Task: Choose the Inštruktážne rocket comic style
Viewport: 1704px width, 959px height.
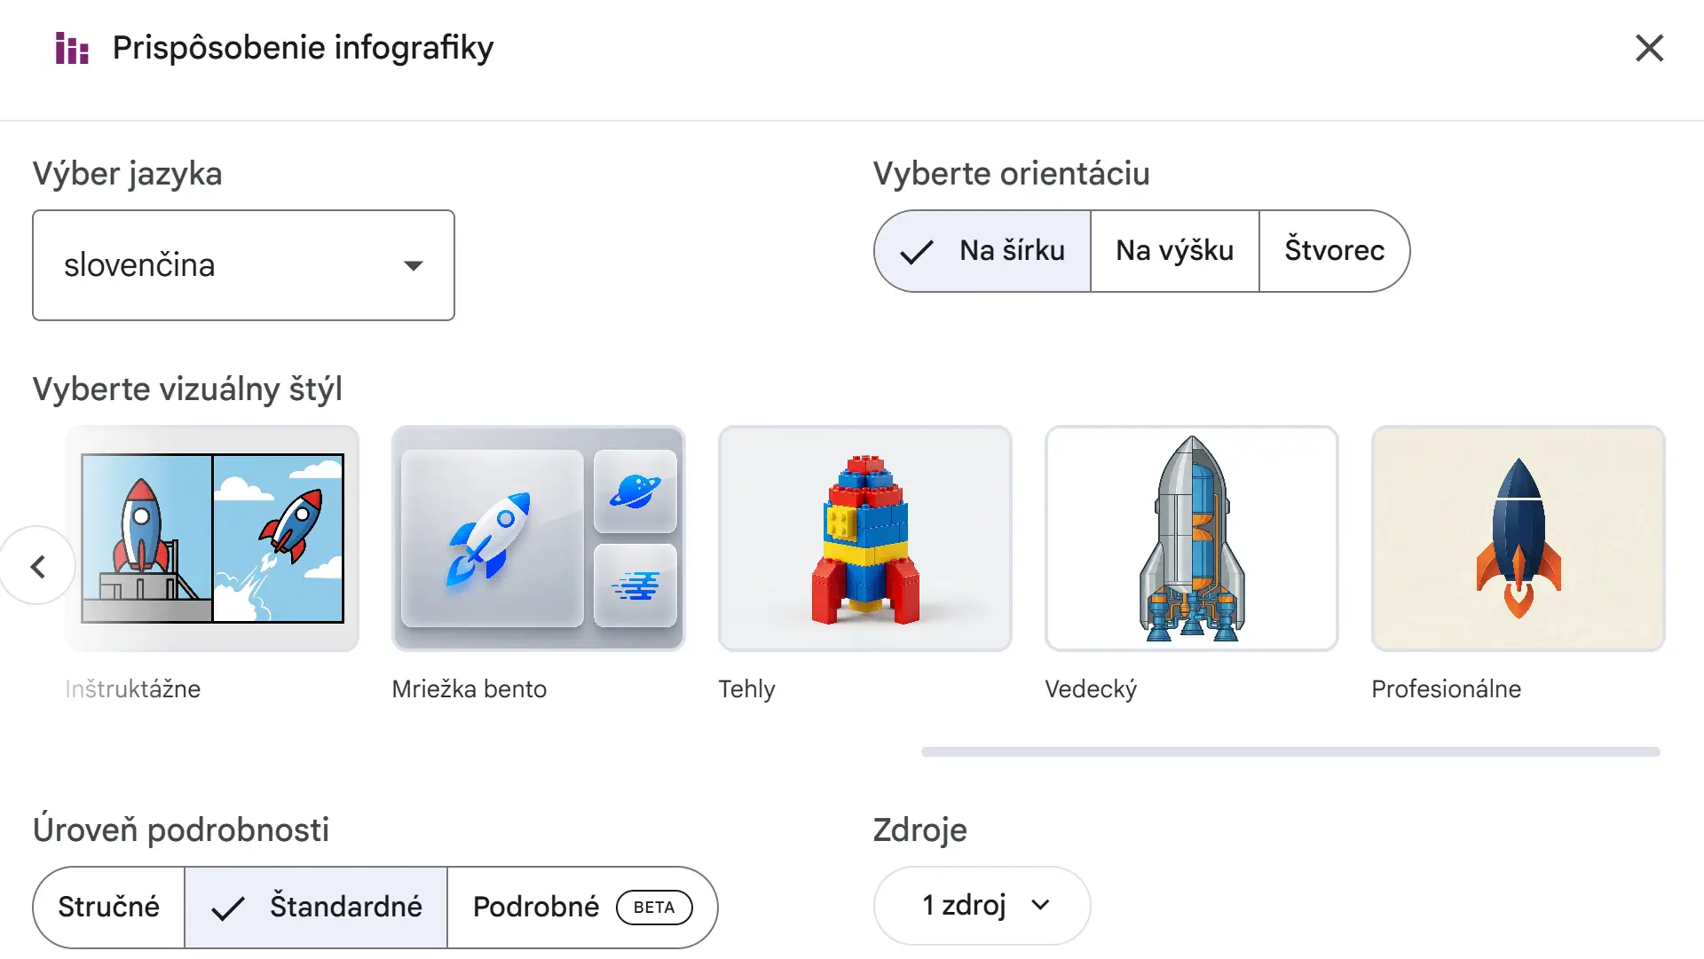Action: point(212,538)
